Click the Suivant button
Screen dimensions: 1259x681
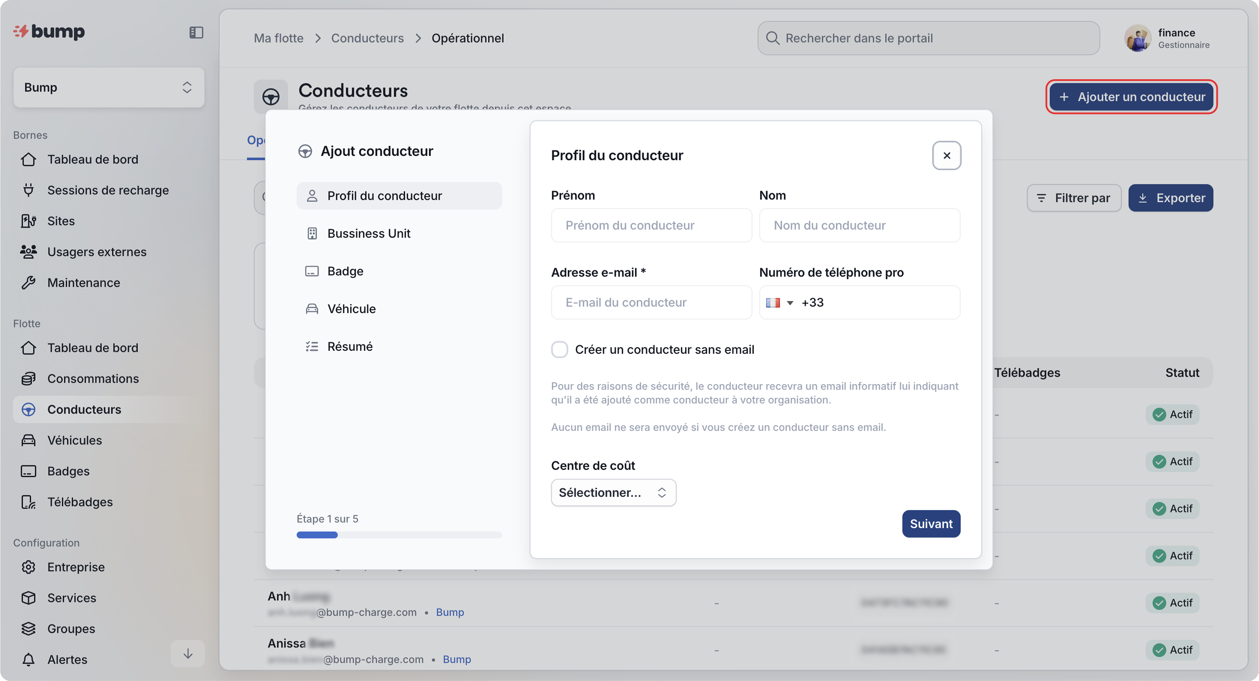(931, 524)
